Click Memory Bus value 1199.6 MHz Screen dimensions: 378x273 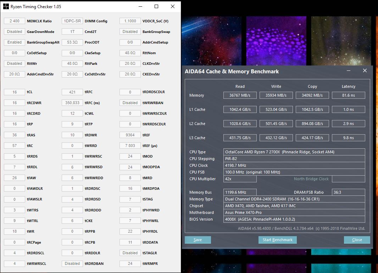pos(240,192)
